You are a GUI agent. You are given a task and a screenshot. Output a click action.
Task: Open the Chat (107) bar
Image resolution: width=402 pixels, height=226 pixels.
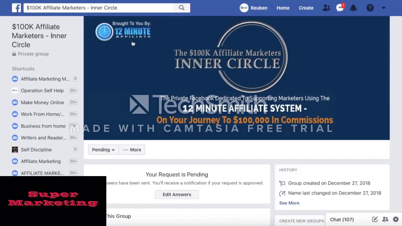(x=342, y=219)
